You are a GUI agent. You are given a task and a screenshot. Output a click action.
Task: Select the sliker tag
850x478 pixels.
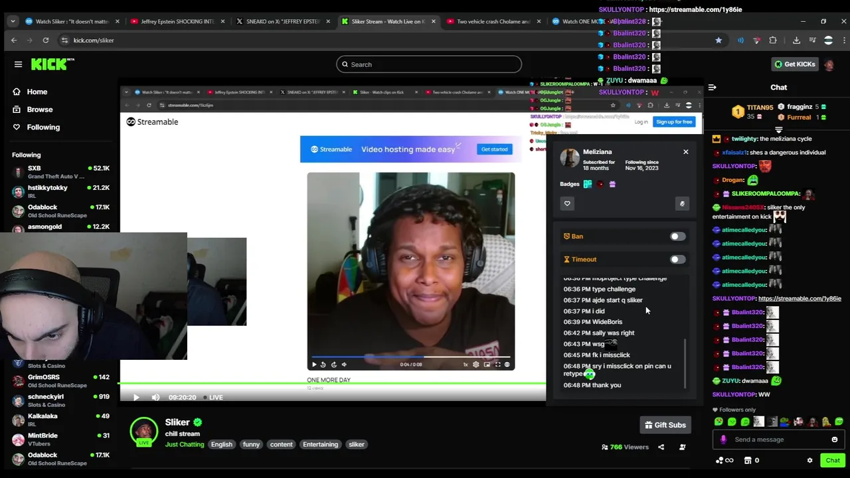tap(357, 444)
